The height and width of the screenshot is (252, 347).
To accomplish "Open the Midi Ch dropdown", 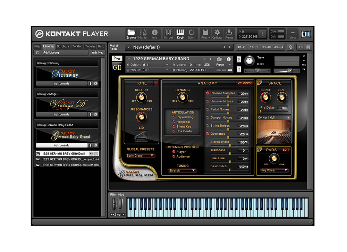I will tap(147, 70).
